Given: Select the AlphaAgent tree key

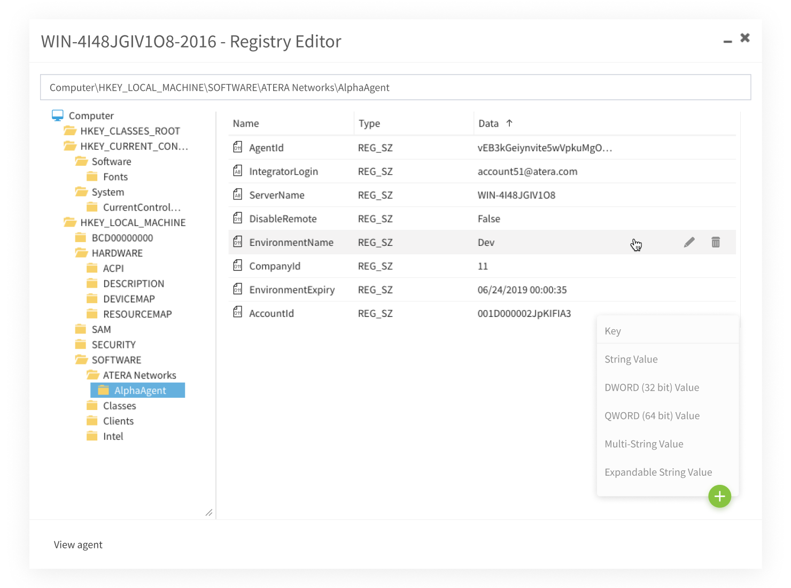Looking at the screenshot, I should pos(138,390).
